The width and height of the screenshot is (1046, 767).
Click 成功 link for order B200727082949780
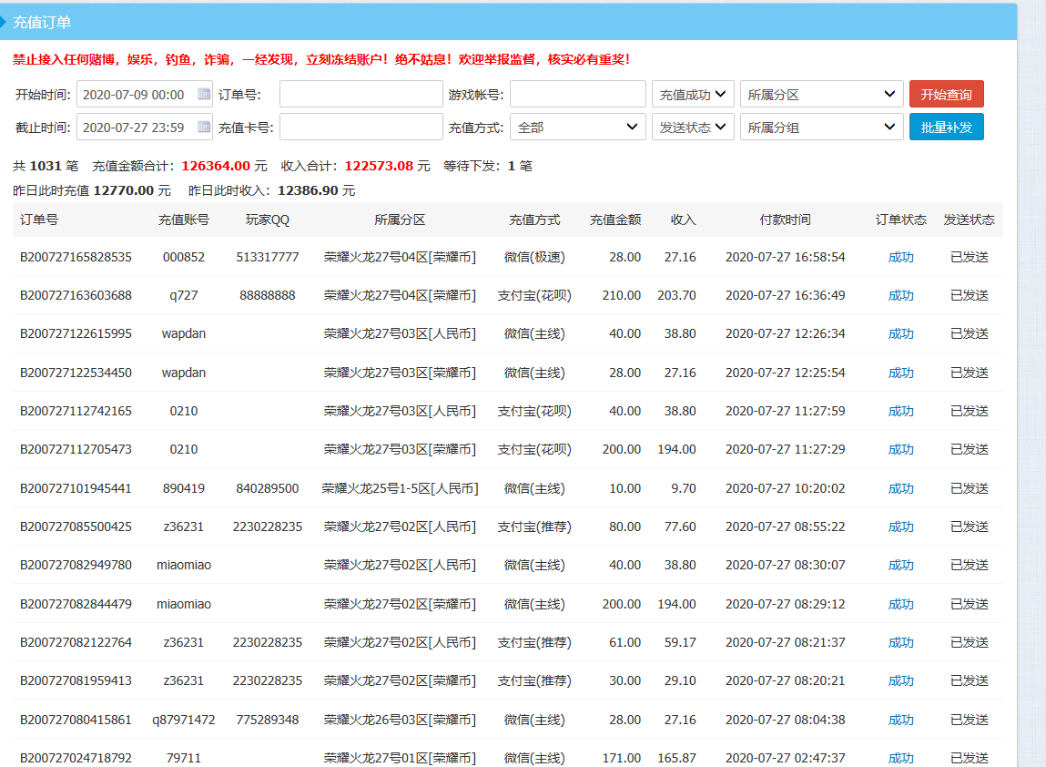900,566
